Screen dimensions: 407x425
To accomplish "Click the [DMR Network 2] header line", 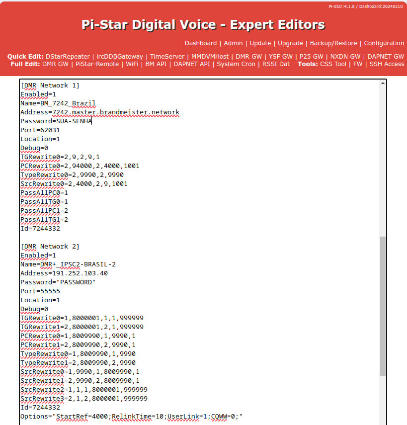I will pos(50,247).
